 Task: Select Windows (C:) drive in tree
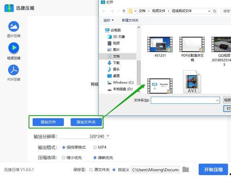pos(121,82)
